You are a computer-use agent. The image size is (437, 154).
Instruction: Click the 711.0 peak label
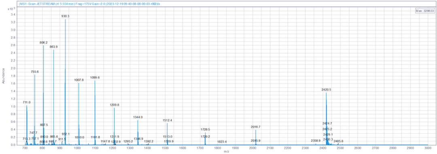[x=27, y=103]
